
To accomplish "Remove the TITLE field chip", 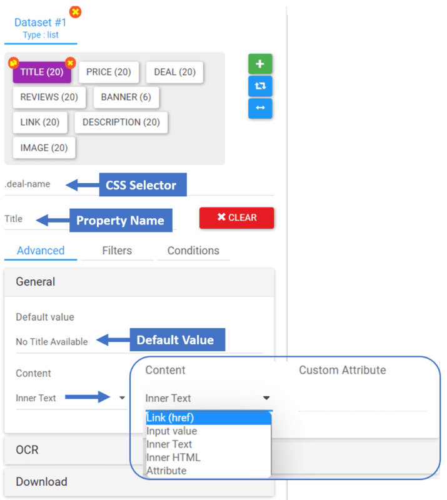I will pyautogui.click(x=70, y=63).
